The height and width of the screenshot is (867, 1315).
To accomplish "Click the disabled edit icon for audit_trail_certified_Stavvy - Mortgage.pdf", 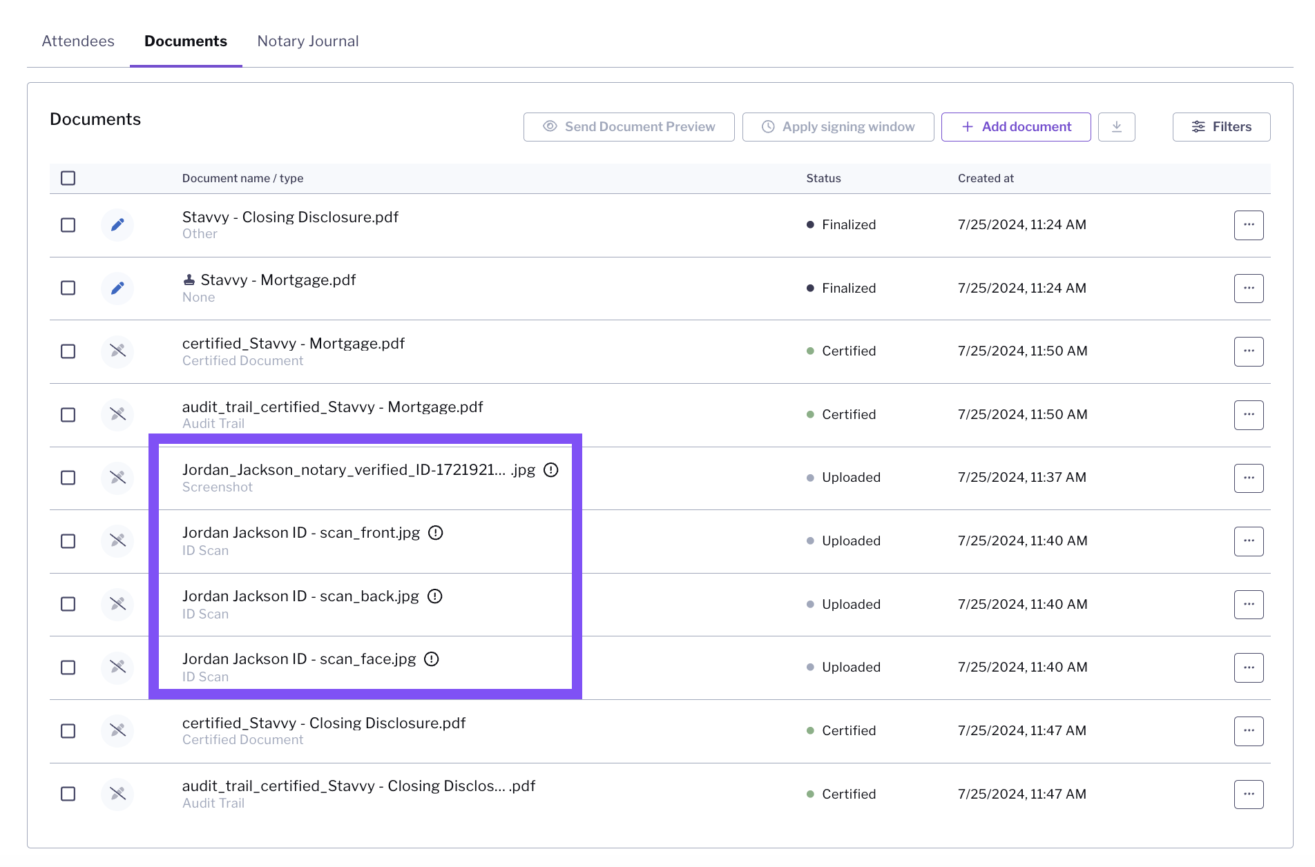I will pos(117,414).
